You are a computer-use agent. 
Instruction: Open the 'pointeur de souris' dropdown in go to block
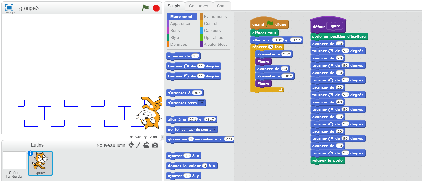click(198, 129)
